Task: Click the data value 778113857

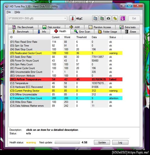Action: 98,57
